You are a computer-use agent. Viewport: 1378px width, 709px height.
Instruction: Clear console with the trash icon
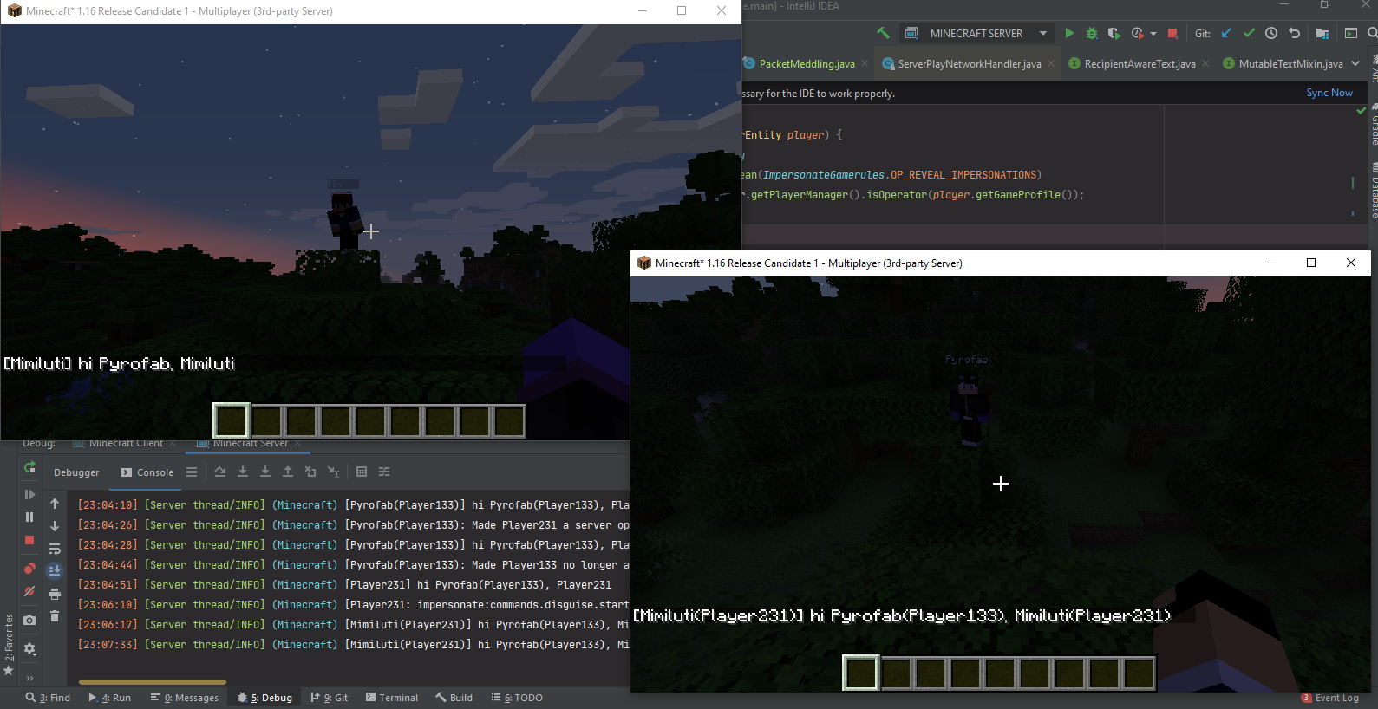pyautogui.click(x=55, y=616)
